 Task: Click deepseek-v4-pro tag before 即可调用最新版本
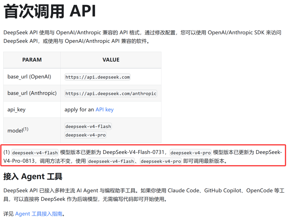[x=161, y=161]
